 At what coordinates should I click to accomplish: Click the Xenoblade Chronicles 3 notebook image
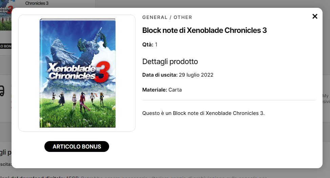[x=77, y=73]
